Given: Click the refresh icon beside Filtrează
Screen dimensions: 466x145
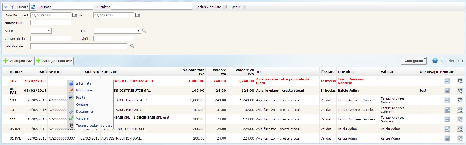Looking at the screenshot, I should [x=33, y=7].
